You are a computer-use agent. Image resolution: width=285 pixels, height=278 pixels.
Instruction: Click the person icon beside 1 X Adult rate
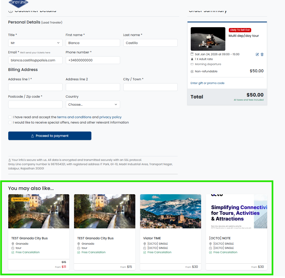pos(192,59)
